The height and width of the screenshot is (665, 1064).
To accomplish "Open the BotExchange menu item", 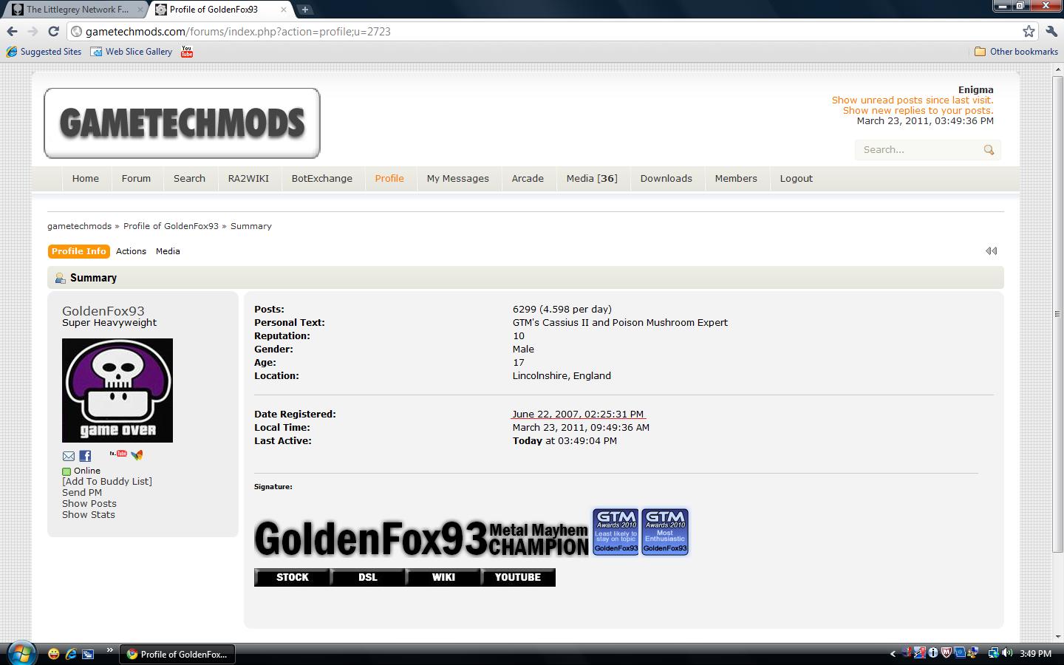I will point(322,179).
